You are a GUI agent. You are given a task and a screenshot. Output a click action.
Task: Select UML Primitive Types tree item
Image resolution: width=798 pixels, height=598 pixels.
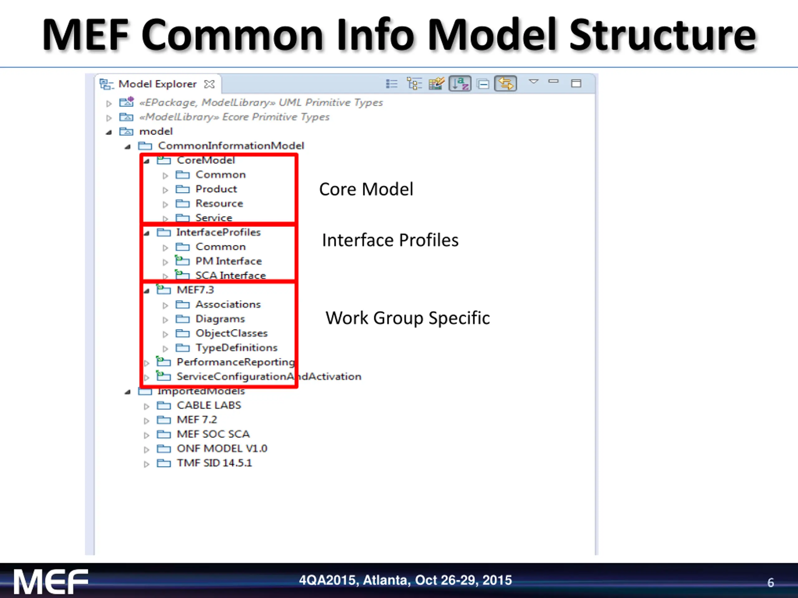[261, 103]
